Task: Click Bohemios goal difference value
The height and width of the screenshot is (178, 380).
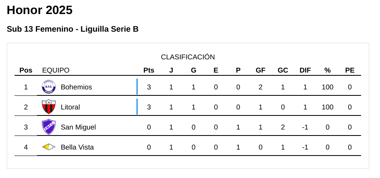Action: click(305, 87)
